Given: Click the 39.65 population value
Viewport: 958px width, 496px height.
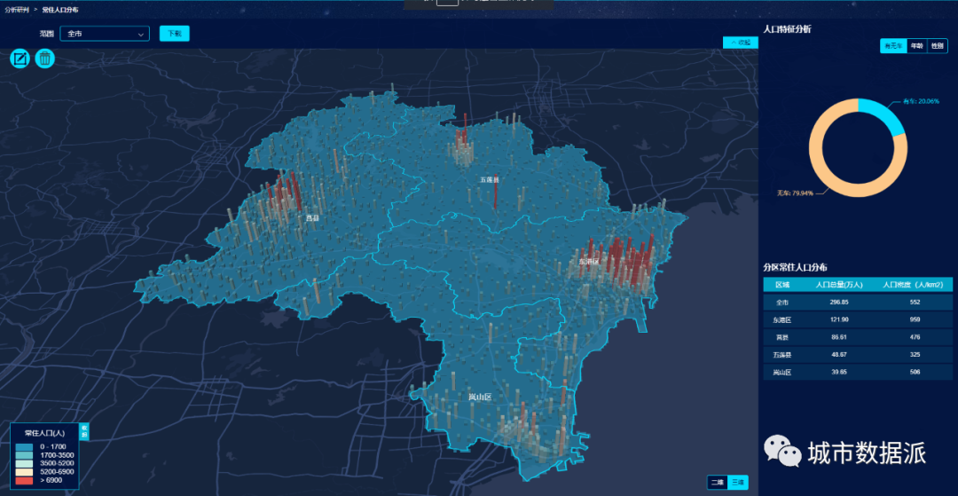Looking at the screenshot, I should click(838, 372).
